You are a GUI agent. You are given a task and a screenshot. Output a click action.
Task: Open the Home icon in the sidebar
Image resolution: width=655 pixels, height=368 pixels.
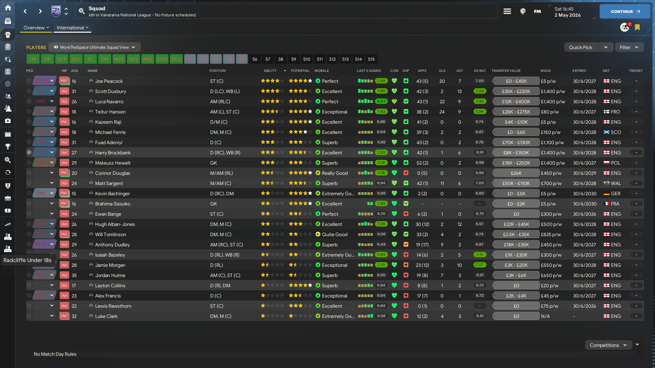click(8, 7)
